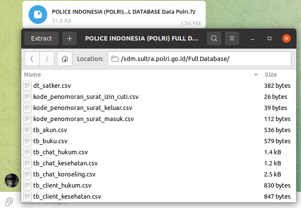This screenshot has height=208, width=301.
Task: Click the Location path field
Action: pyautogui.click(x=199, y=59)
